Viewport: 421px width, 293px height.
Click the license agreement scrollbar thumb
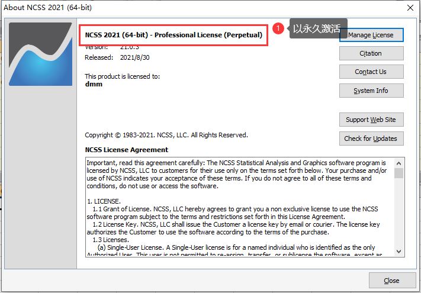[x=398, y=173]
